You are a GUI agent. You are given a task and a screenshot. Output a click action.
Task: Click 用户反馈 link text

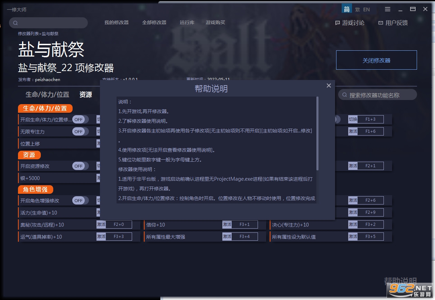[397, 23]
